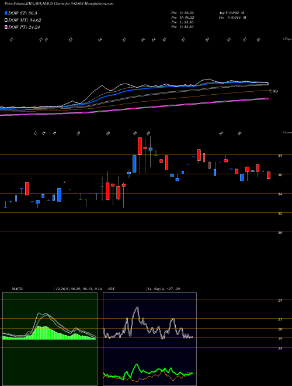
Task: Click the 36 price axis label
Action: coord(280,175)
